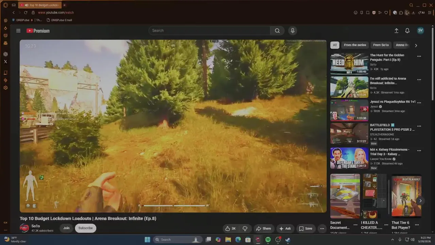Image resolution: width=435 pixels, height=245 pixels.
Task: Open the easy setup sliders icon
Action: (x=430, y=13)
